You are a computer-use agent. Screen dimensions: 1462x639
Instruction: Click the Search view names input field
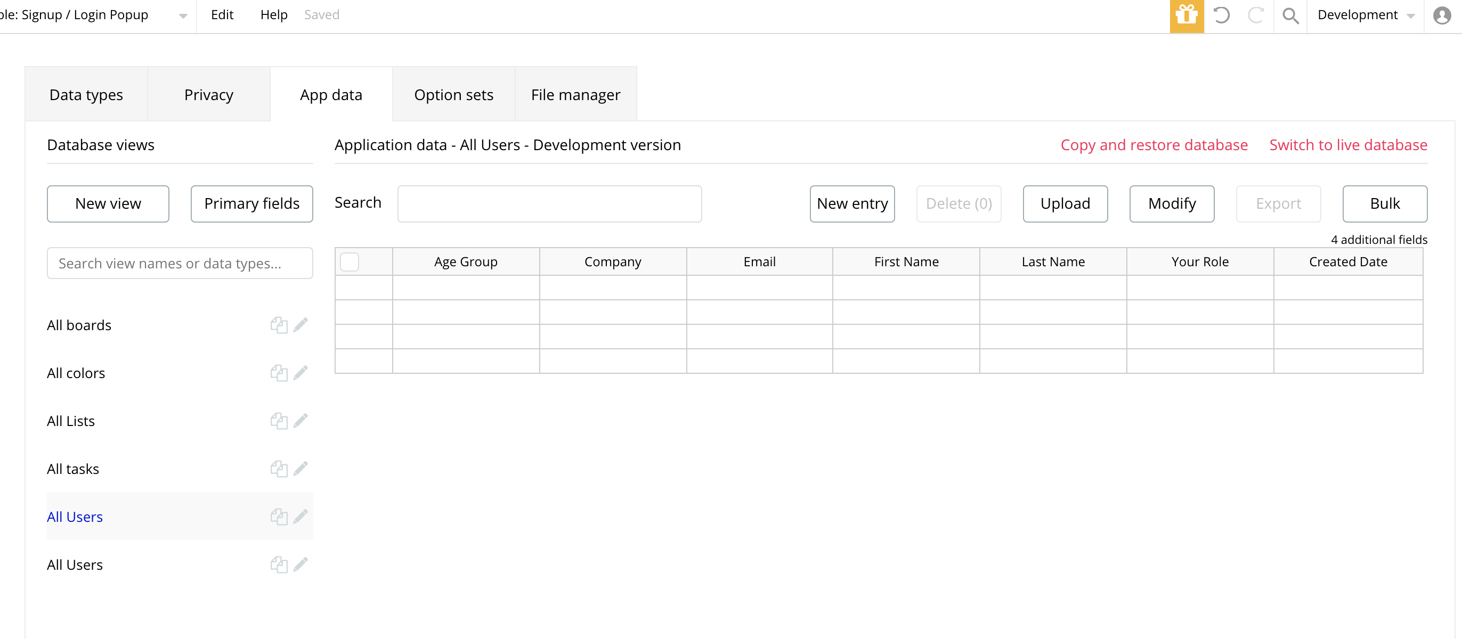[x=180, y=263]
